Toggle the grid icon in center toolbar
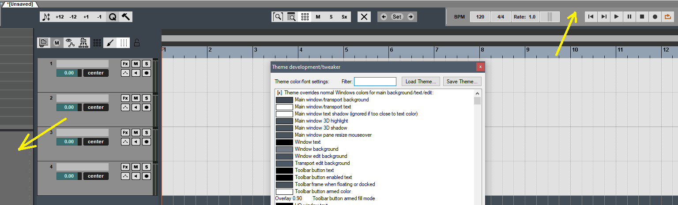Screen dimensions: 678x205 coord(305,17)
